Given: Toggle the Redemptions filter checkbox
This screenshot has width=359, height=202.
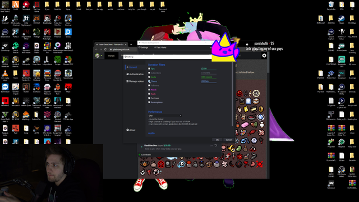Looking at the screenshot, I should click(149, 102).
